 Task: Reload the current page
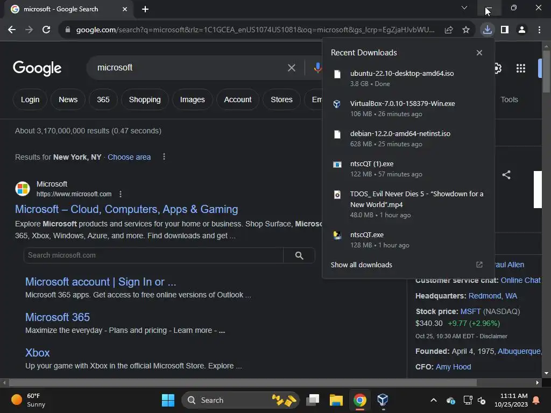(x=46, y=30)
